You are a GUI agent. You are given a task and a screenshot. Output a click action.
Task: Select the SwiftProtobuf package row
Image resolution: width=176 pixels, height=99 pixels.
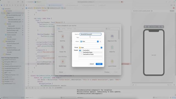[9, 84]
